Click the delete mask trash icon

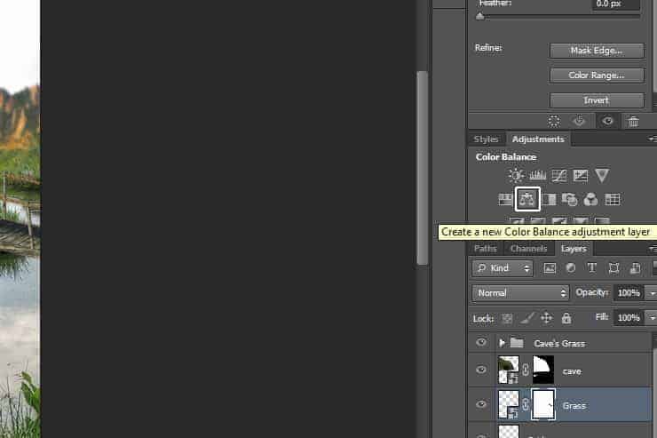point(633,122)
